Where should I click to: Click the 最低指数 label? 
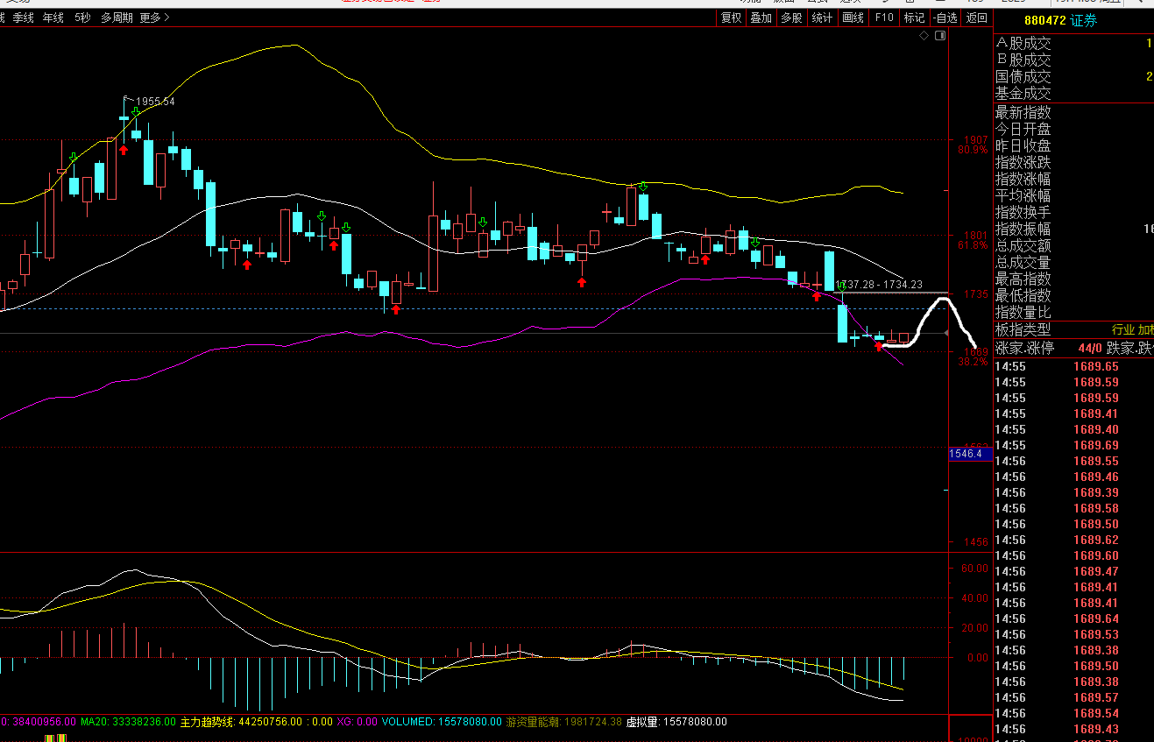(1023, 295)
